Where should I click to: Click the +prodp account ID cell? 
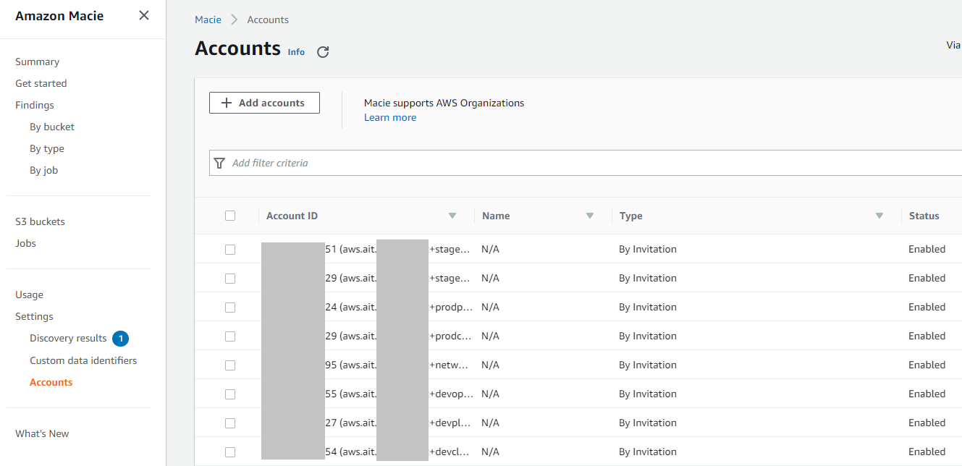(366, 307)
